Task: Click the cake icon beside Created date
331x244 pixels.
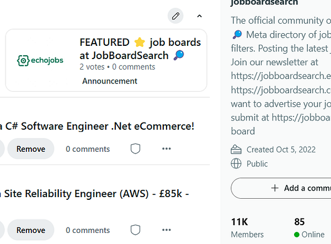Action: pos(236,149)
